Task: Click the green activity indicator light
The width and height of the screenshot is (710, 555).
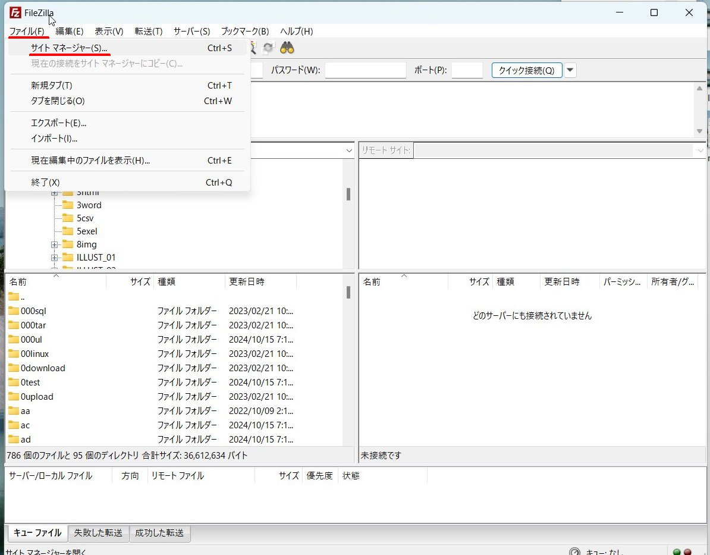Action: point(677,552)
